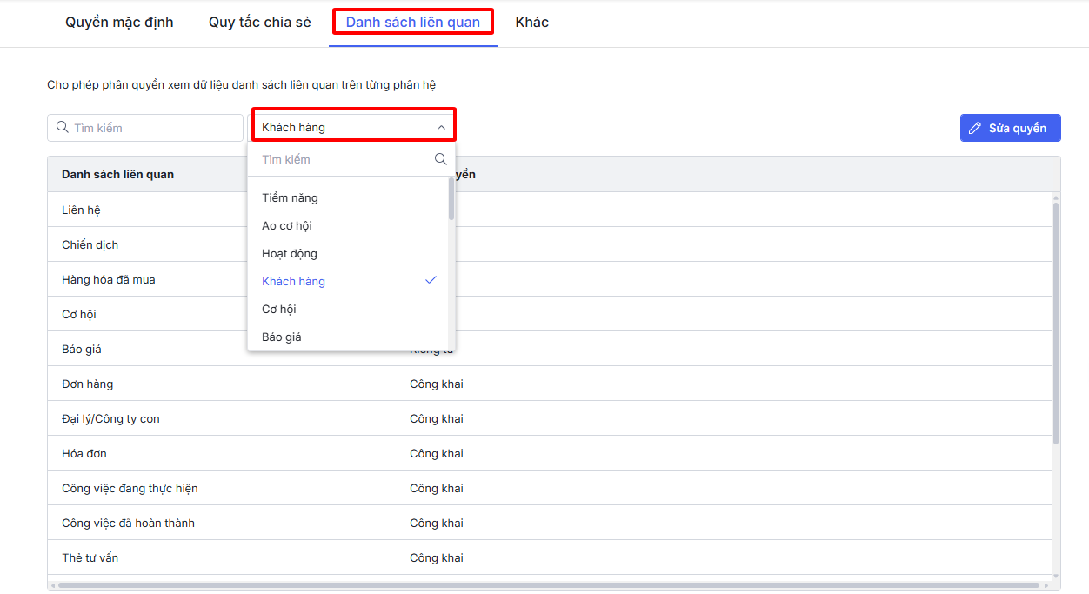The width and height of the screenshot is (1089, 594).
Task: Pick Hoạt động option in dropdown
Action: [290, 253]
